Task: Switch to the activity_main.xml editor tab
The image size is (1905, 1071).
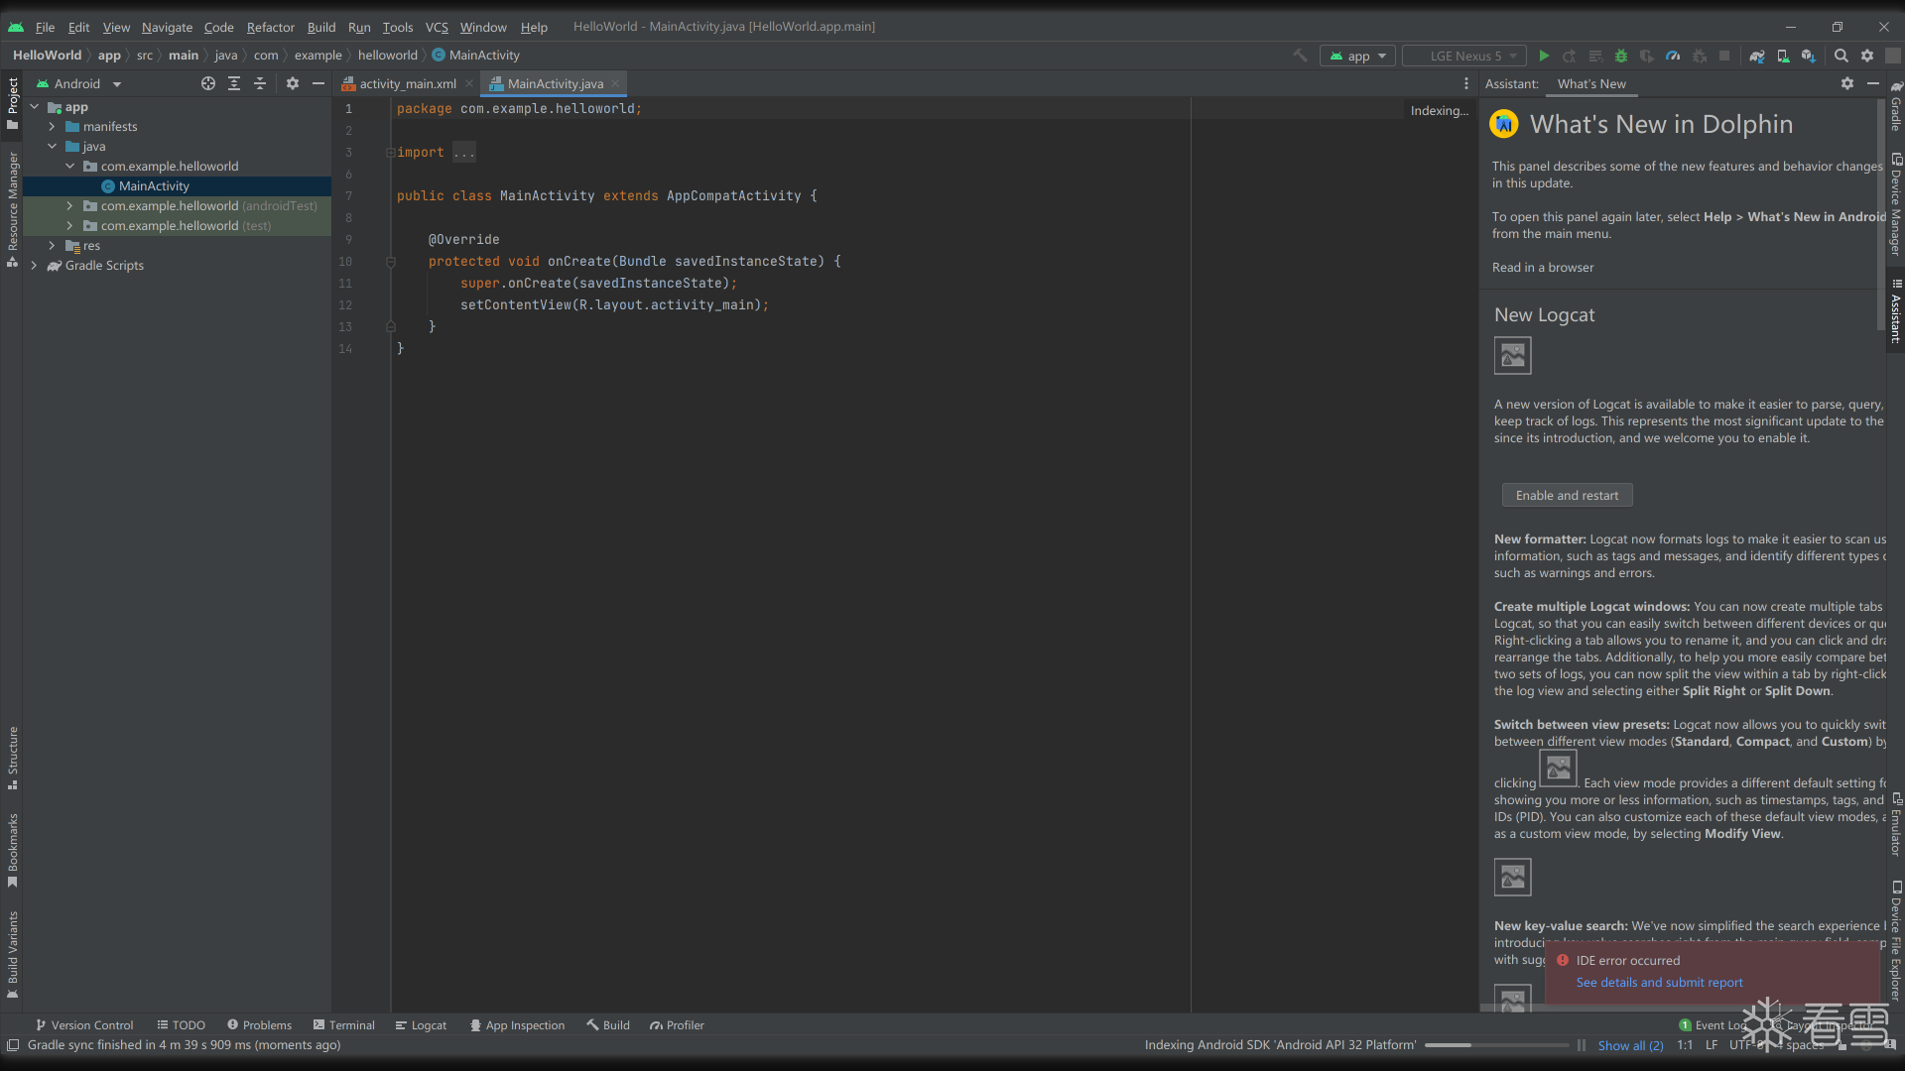Action: click(407, 84)
